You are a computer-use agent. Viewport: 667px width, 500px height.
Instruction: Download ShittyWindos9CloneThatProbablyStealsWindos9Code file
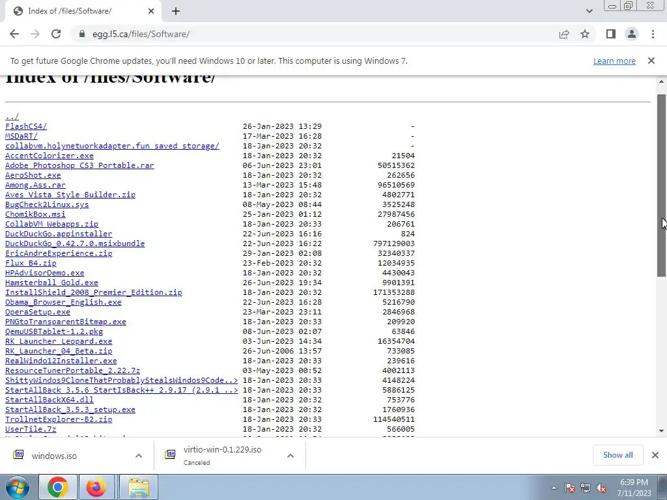pyautogui.click(x=122, y=380)
